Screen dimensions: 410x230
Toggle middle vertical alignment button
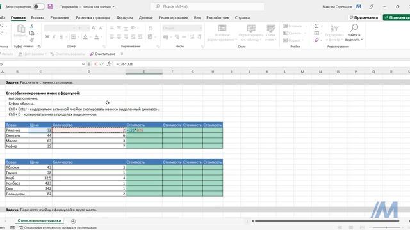pyautogui.click(x=119, y=28)
